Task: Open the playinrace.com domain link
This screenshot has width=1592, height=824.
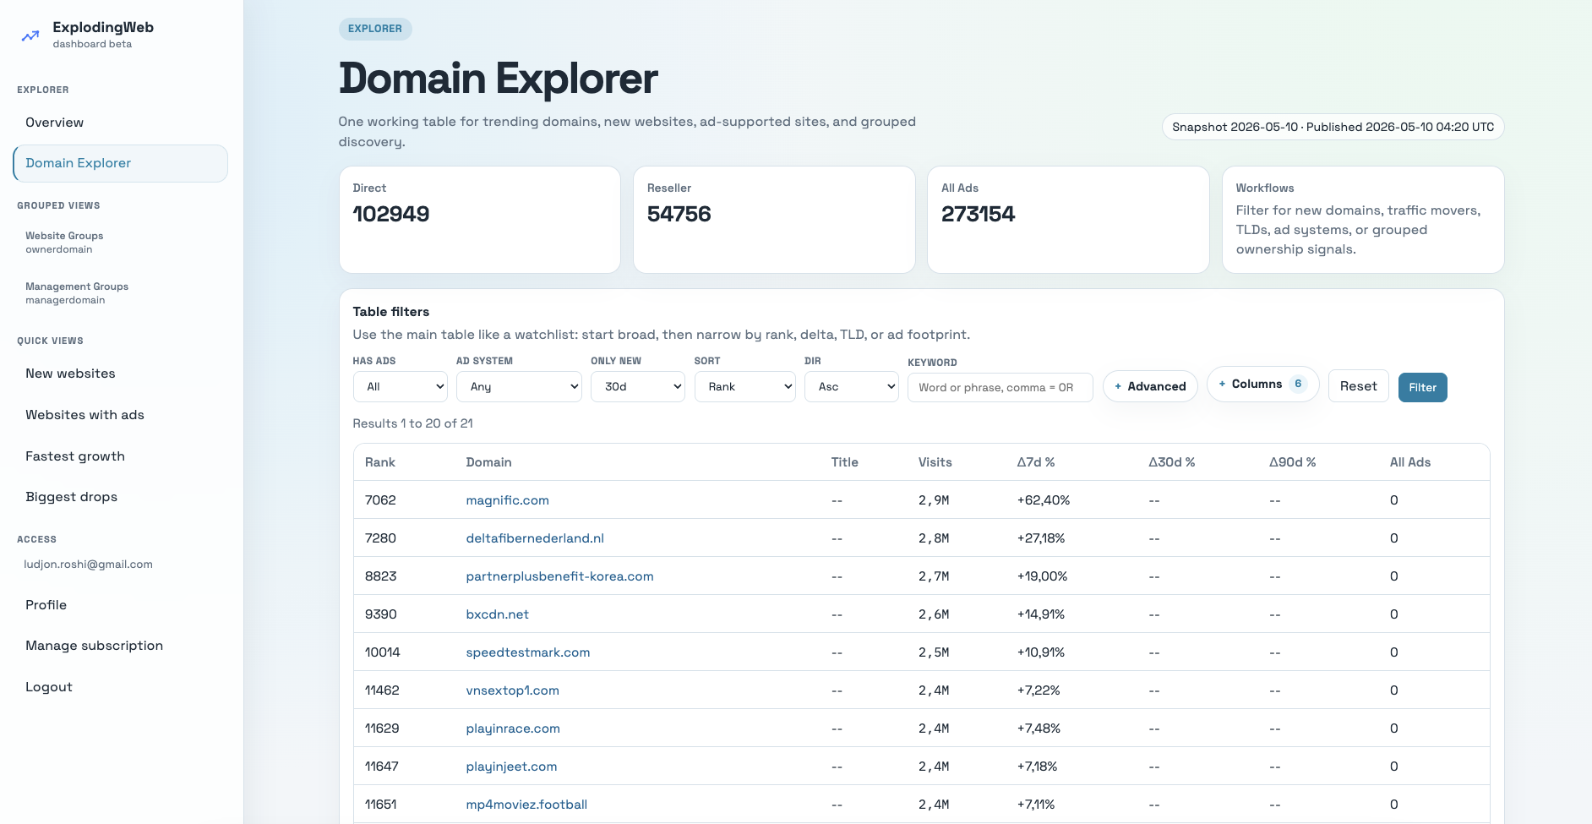Action: pos(513,729)
